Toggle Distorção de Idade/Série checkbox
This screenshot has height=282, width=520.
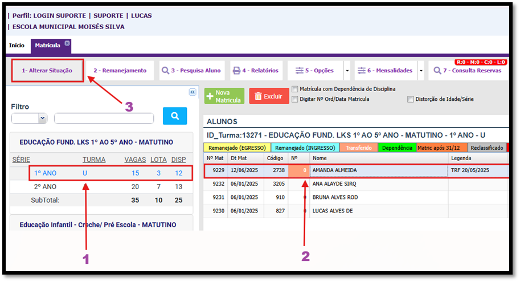pos(411,99)
